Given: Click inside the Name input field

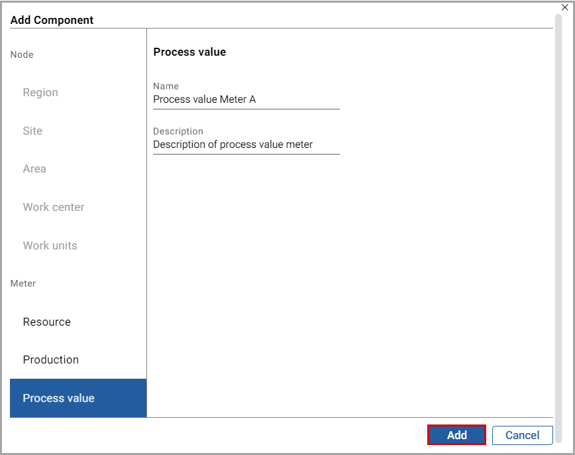Looking at the screenshot, I should click(x=245, y=99).
